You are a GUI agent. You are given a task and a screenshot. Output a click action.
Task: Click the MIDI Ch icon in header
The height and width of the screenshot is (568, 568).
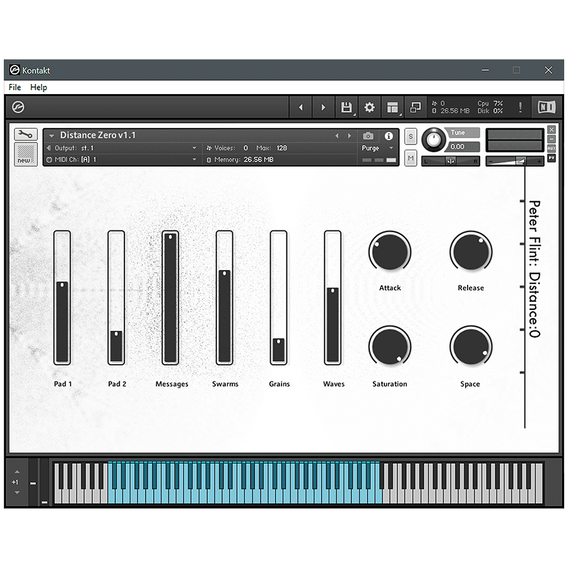[x=49, y=160]
